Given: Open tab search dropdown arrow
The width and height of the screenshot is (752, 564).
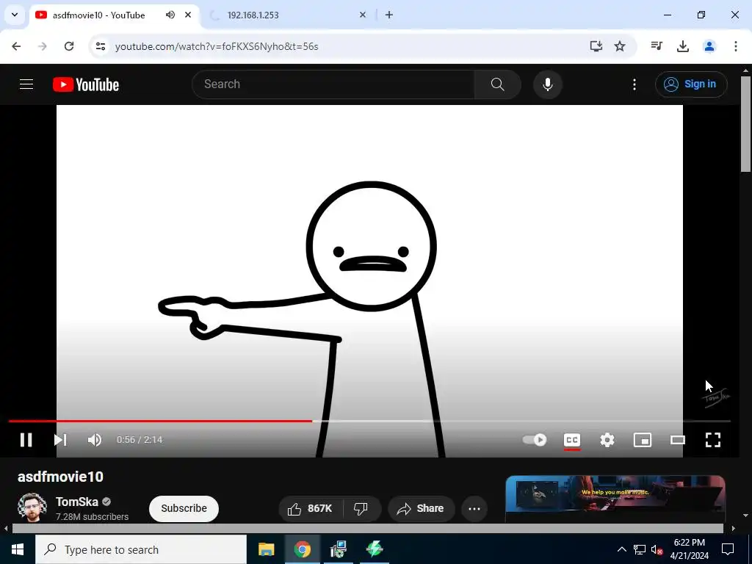Looking at the screenshot, I should tap(15, 15).
